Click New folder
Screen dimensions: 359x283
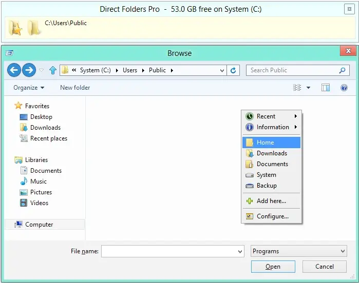click(x=75, y=88)
